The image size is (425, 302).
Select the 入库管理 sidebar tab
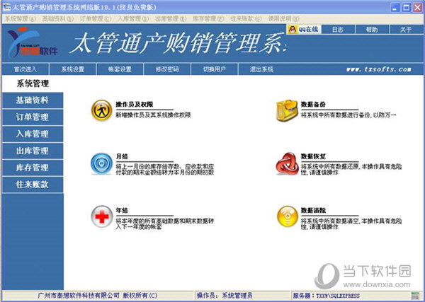(x=33, y=134)
